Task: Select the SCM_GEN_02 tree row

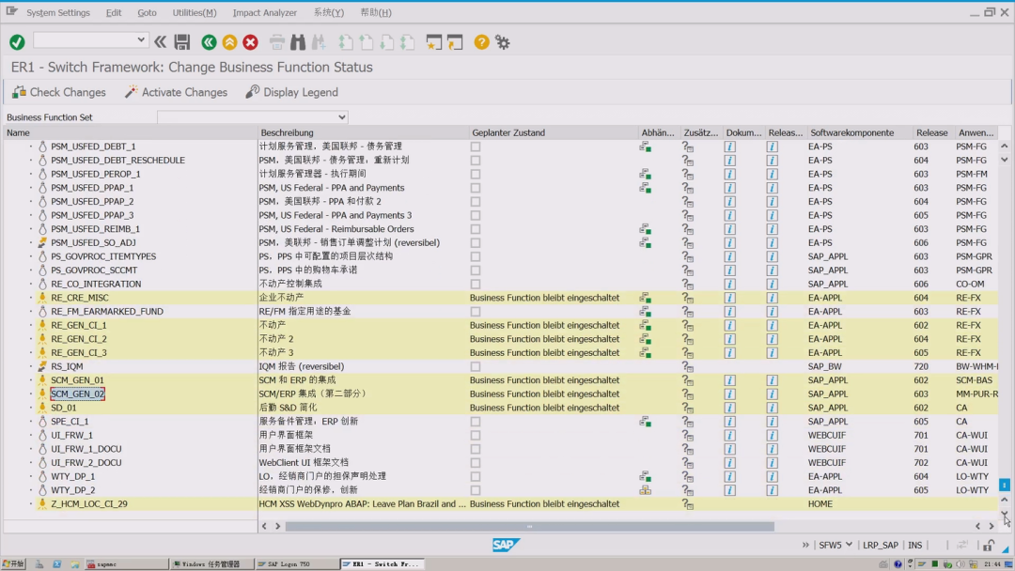Action: [x=78, y=394]
